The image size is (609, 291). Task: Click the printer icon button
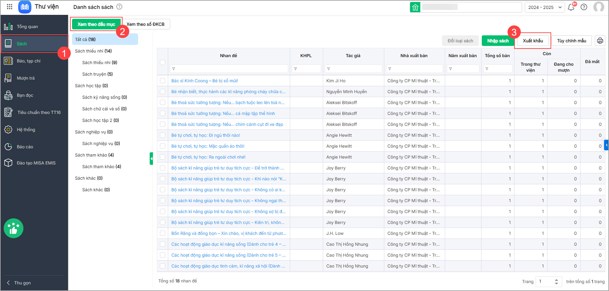coord(600,41)
